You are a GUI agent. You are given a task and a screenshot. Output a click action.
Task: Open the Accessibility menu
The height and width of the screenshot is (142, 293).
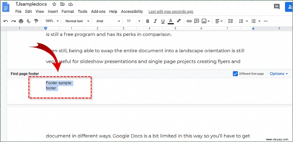[x=132, y=12]
